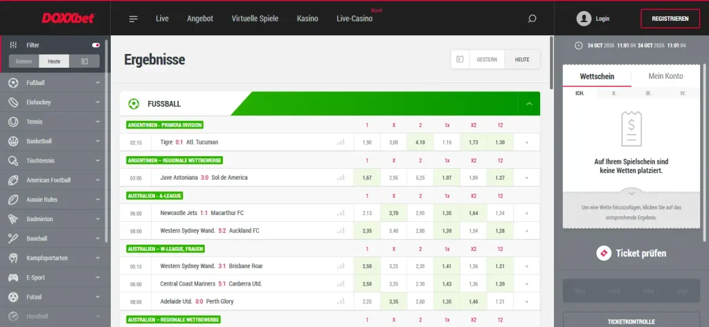Expand betting slip down chevron
Viewport: 709px width, 327px height.
coord(631,193)
